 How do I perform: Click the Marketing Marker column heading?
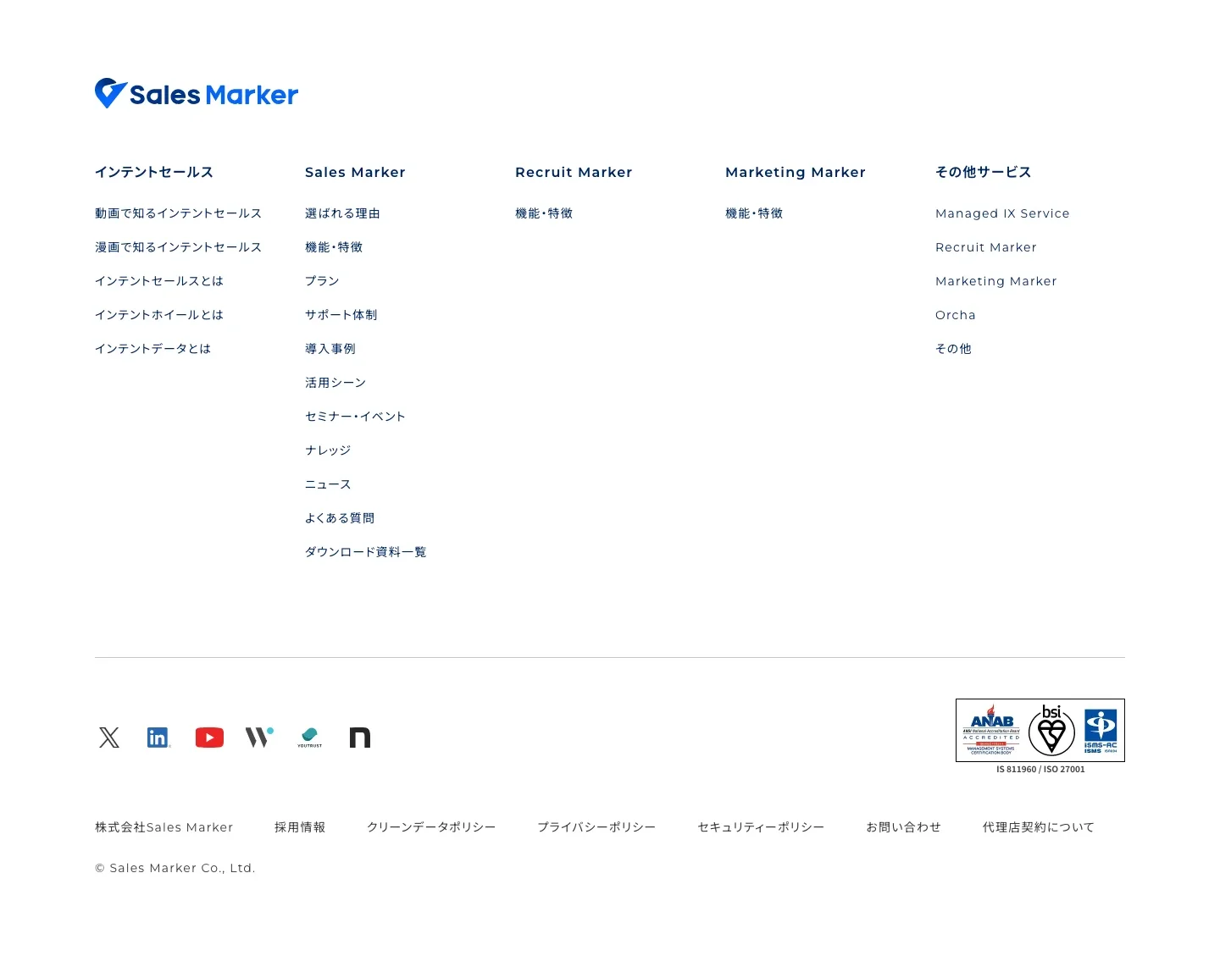tap(796, 172)
